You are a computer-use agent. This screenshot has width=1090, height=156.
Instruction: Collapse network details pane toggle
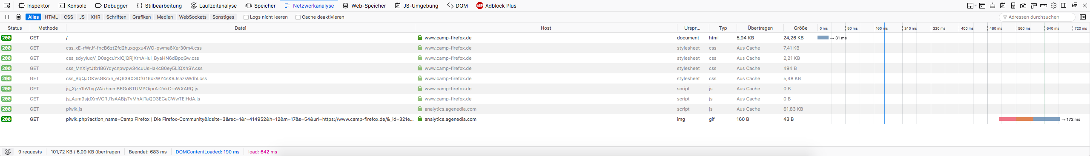click(1083, 17)
